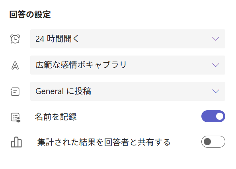Click the record names list icon
Viewport: 236px width, 169px height.
click(16, 118)
